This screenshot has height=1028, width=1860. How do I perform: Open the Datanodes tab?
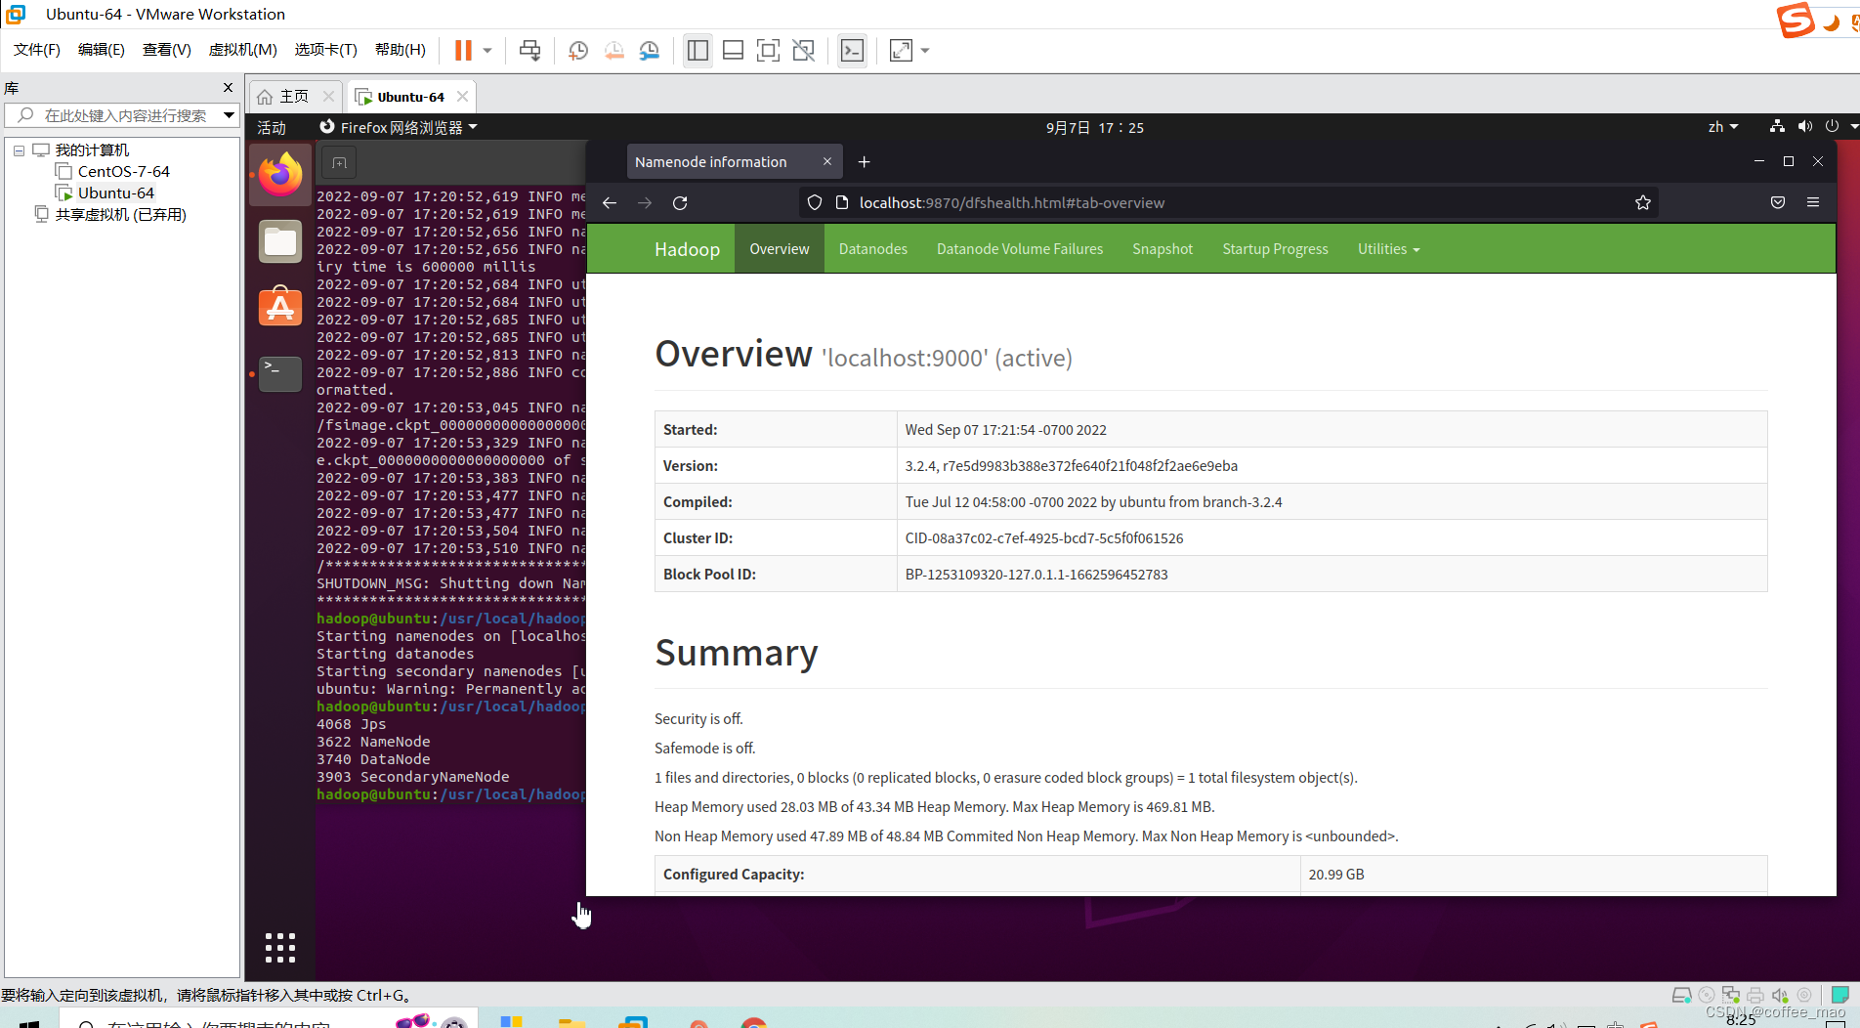[873, 249]
